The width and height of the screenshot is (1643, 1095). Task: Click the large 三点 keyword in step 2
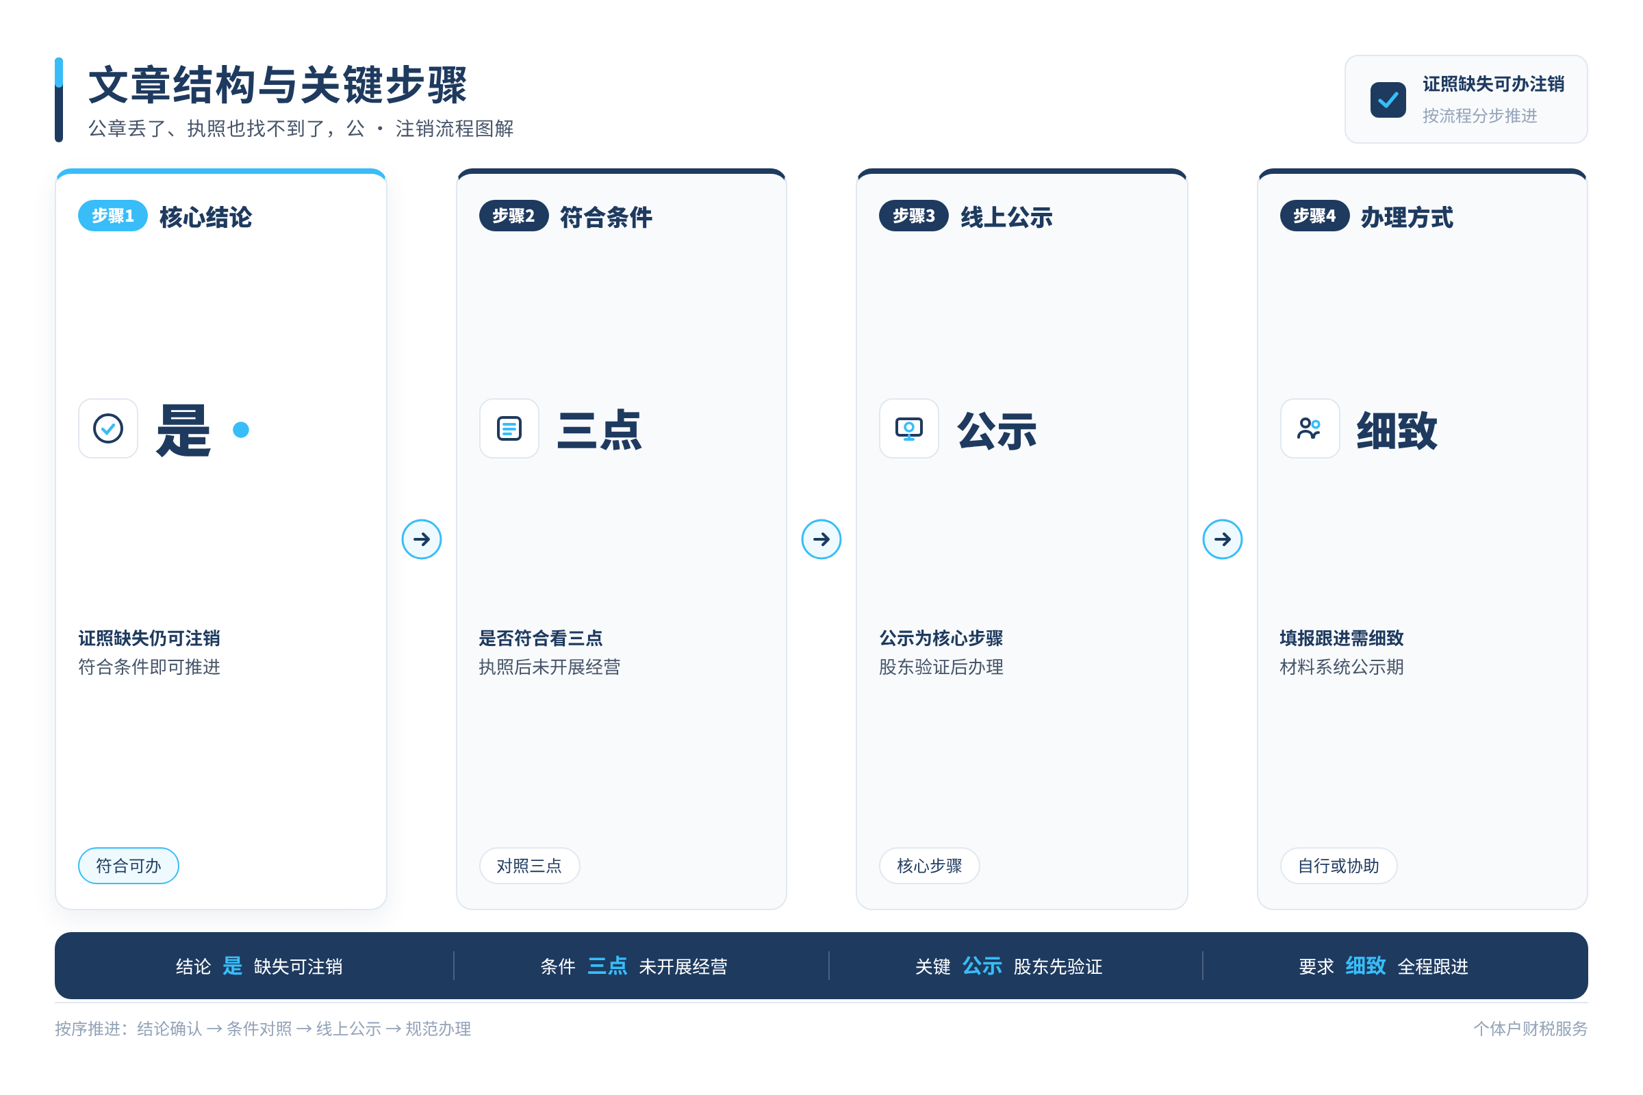[x=600, y=430]
